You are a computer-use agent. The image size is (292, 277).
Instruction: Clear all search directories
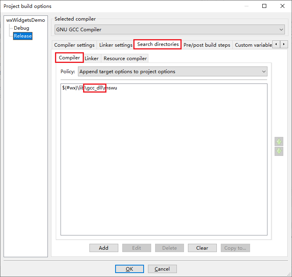tap(202, 248)
